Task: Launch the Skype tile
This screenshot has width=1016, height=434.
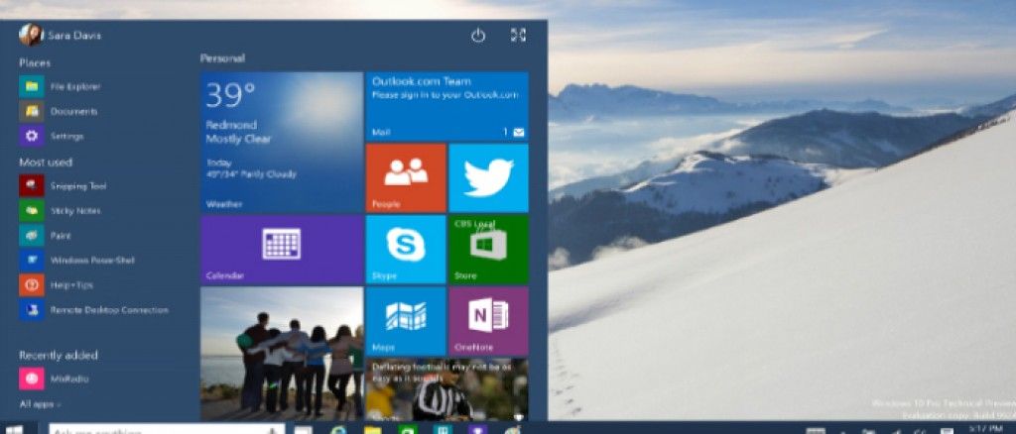Action: [x=406, y=250]
